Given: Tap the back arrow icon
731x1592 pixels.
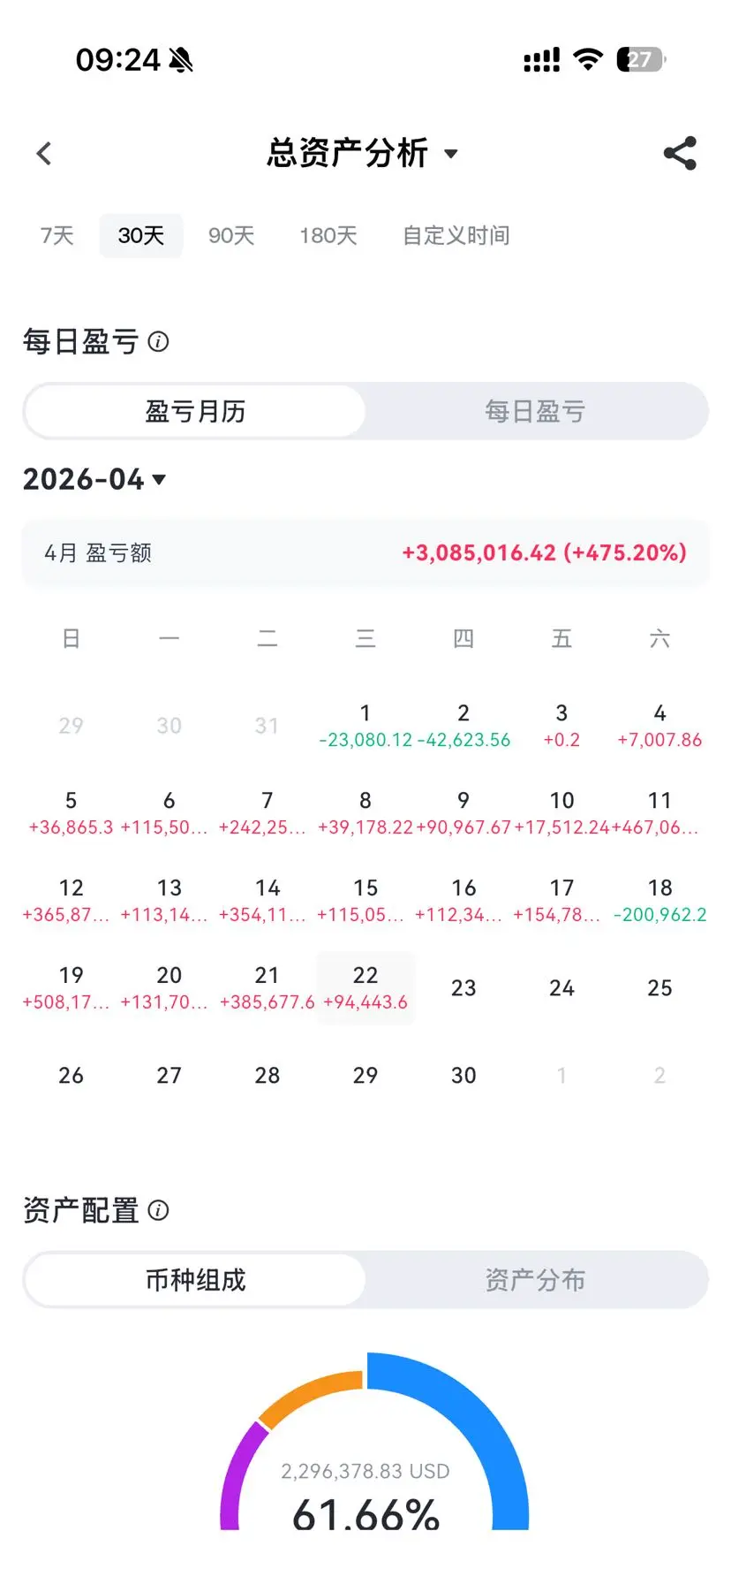Looking at the screenshot, I should coord(44,154).
